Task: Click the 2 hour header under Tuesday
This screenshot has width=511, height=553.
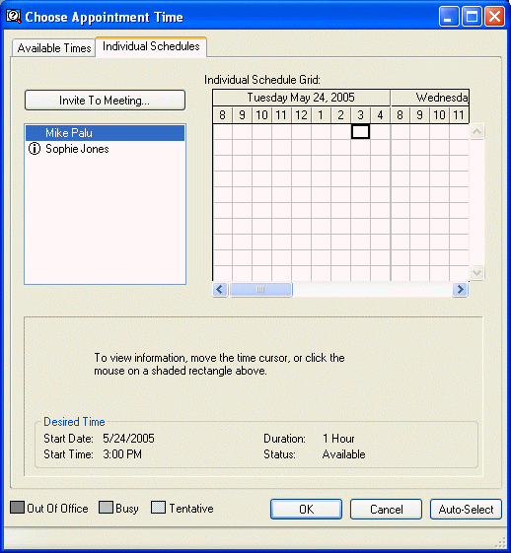Action: pyautogui.click(x=340, y=115)
